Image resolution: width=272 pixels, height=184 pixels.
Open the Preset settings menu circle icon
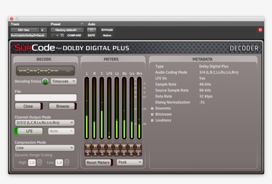pos(82,24)
